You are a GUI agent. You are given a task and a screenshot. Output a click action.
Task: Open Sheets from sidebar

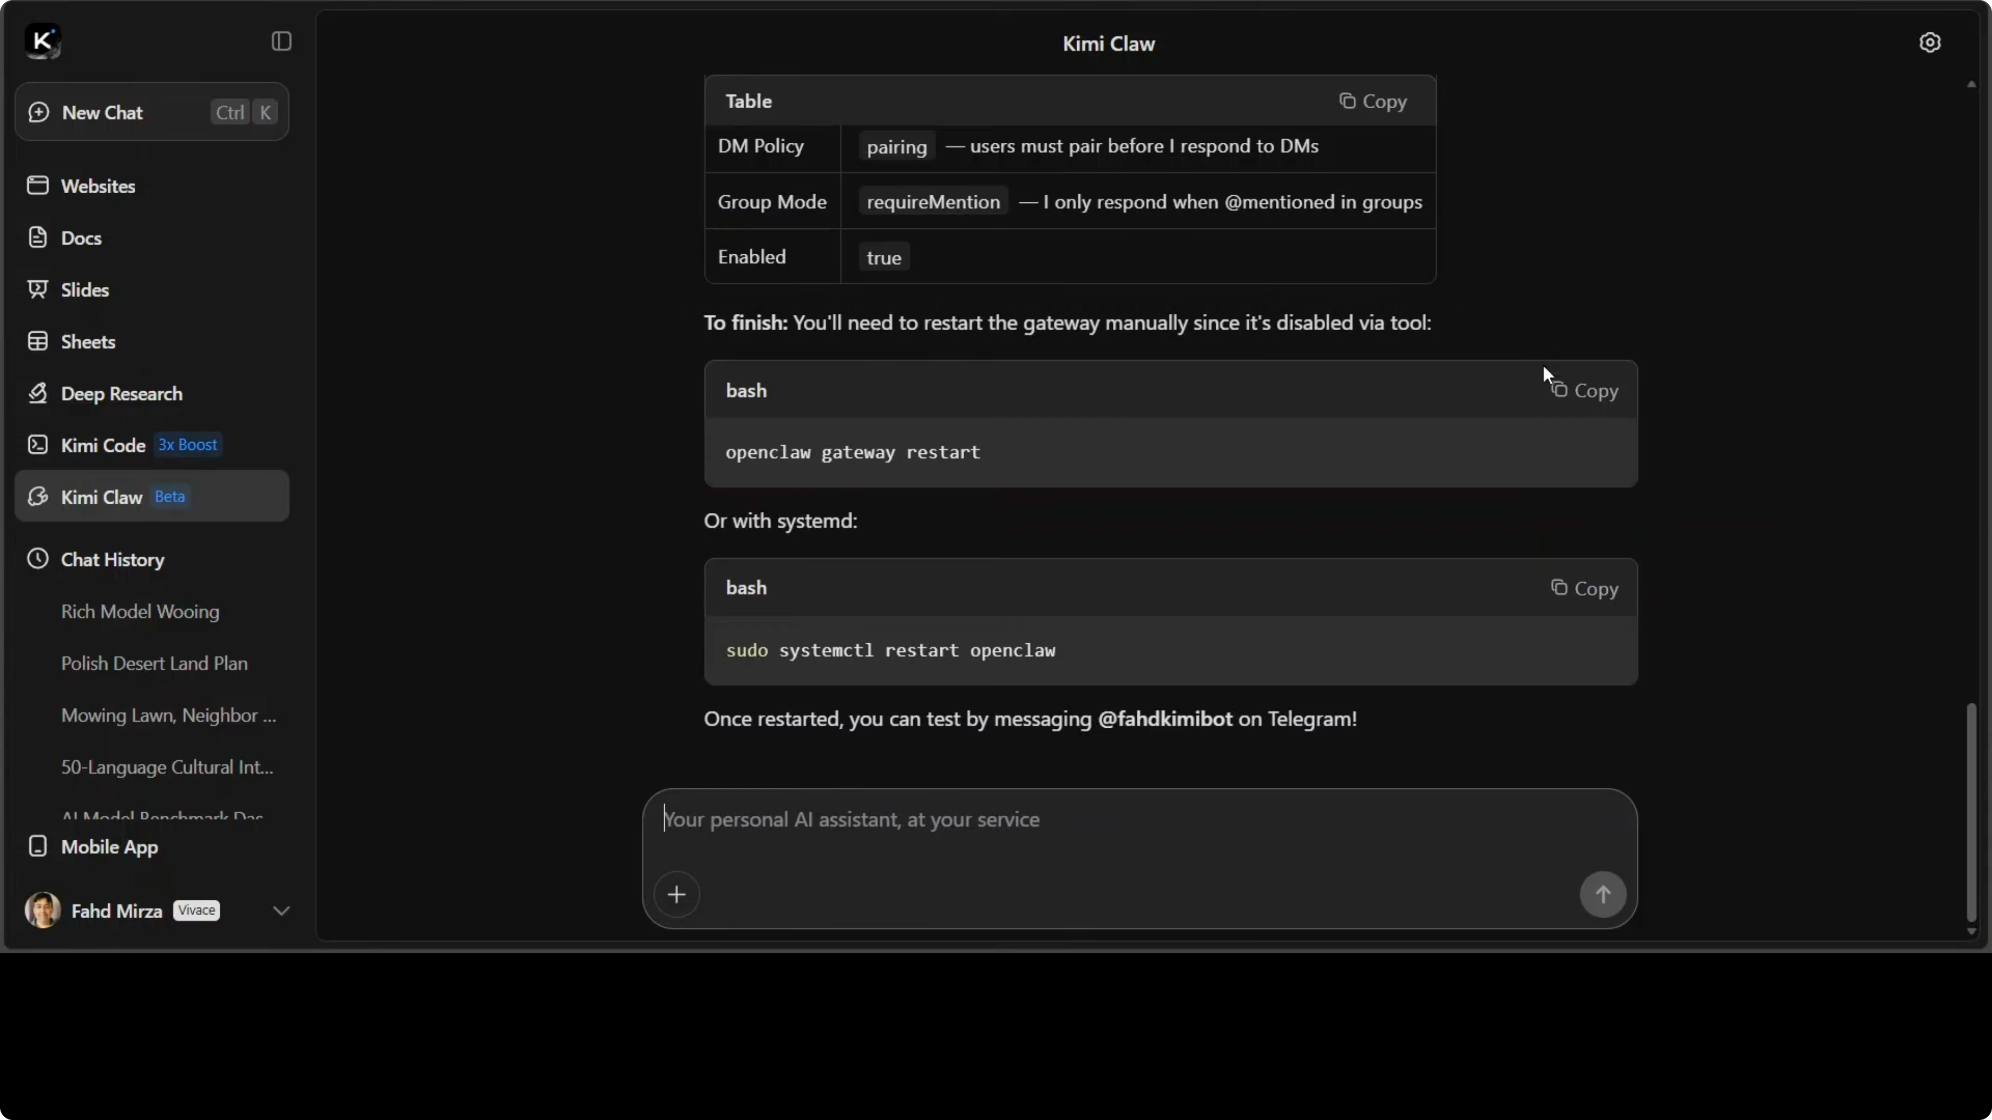point(87,341)
